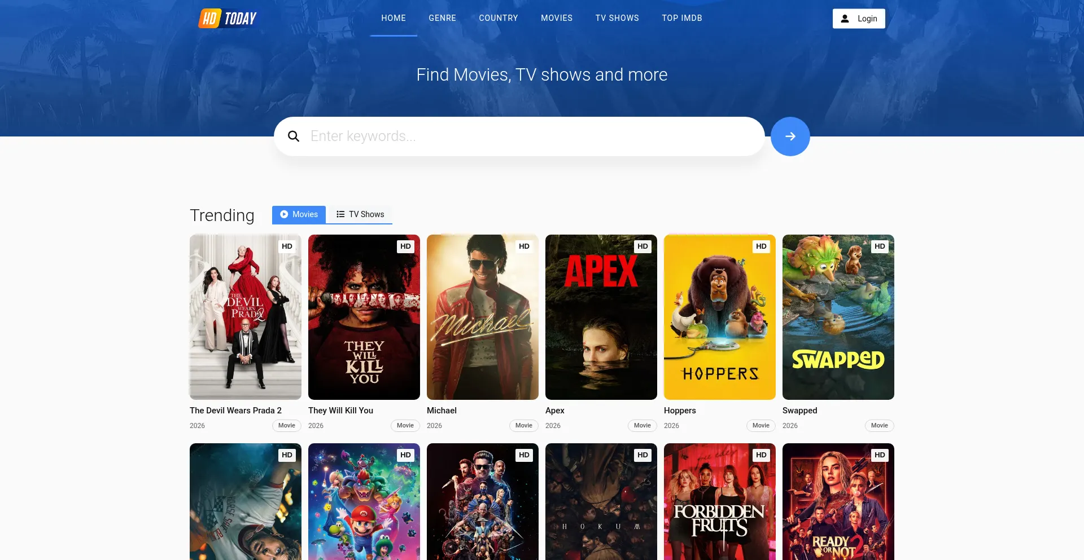1084x560 pixels.
Task: Open the Mario movie poster
Action: coord(364,501)
